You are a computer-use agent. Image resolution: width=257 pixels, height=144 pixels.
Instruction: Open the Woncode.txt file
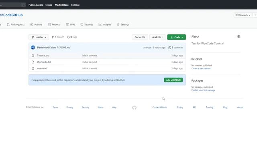(x=44, y=62)
